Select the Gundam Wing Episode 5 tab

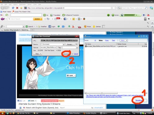(15, 30)
